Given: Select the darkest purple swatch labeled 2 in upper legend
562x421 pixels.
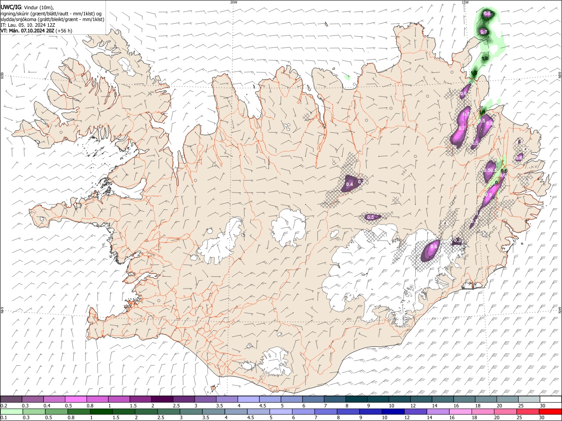Looking at the screenshot, I should 162,399.
